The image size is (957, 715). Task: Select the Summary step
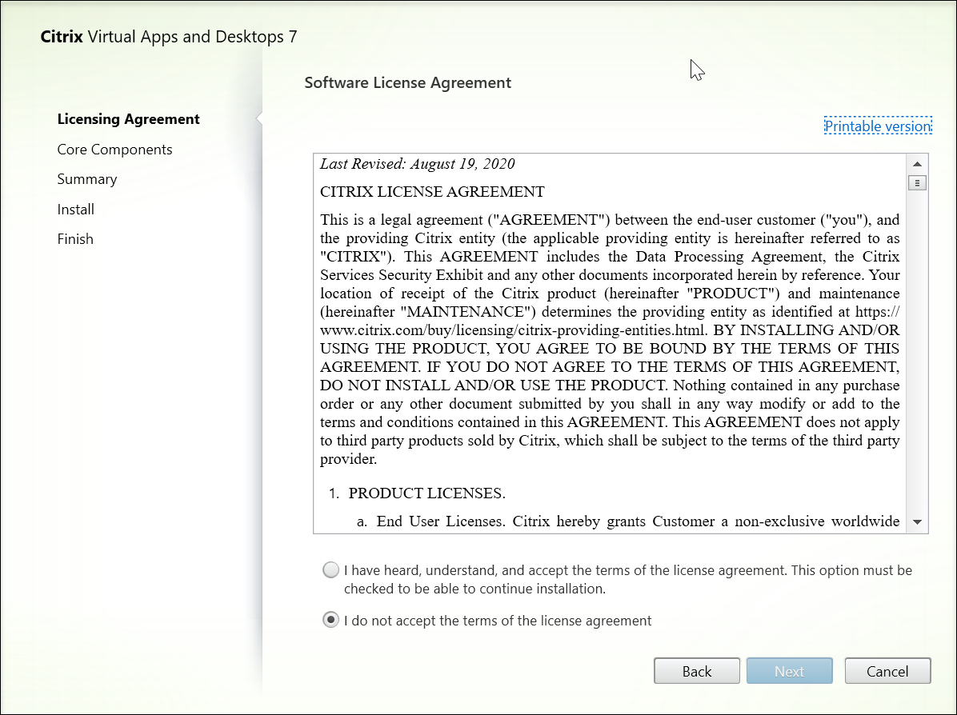pos(86,178)
